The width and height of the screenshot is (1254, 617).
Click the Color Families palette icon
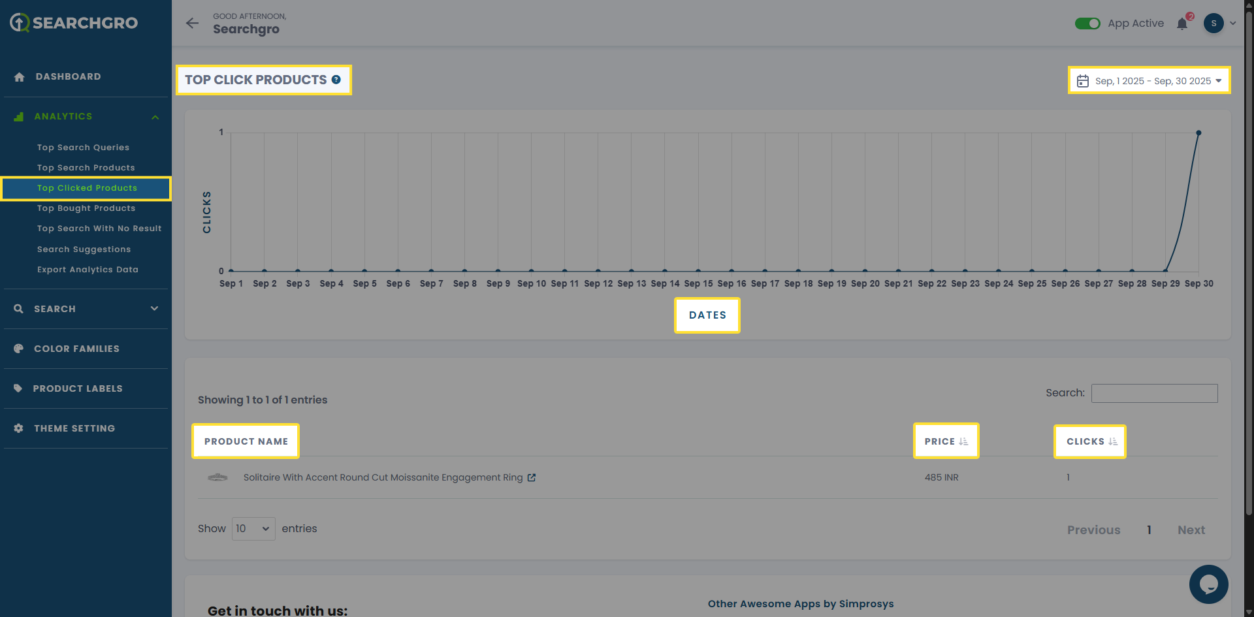[x=18, y=349]
